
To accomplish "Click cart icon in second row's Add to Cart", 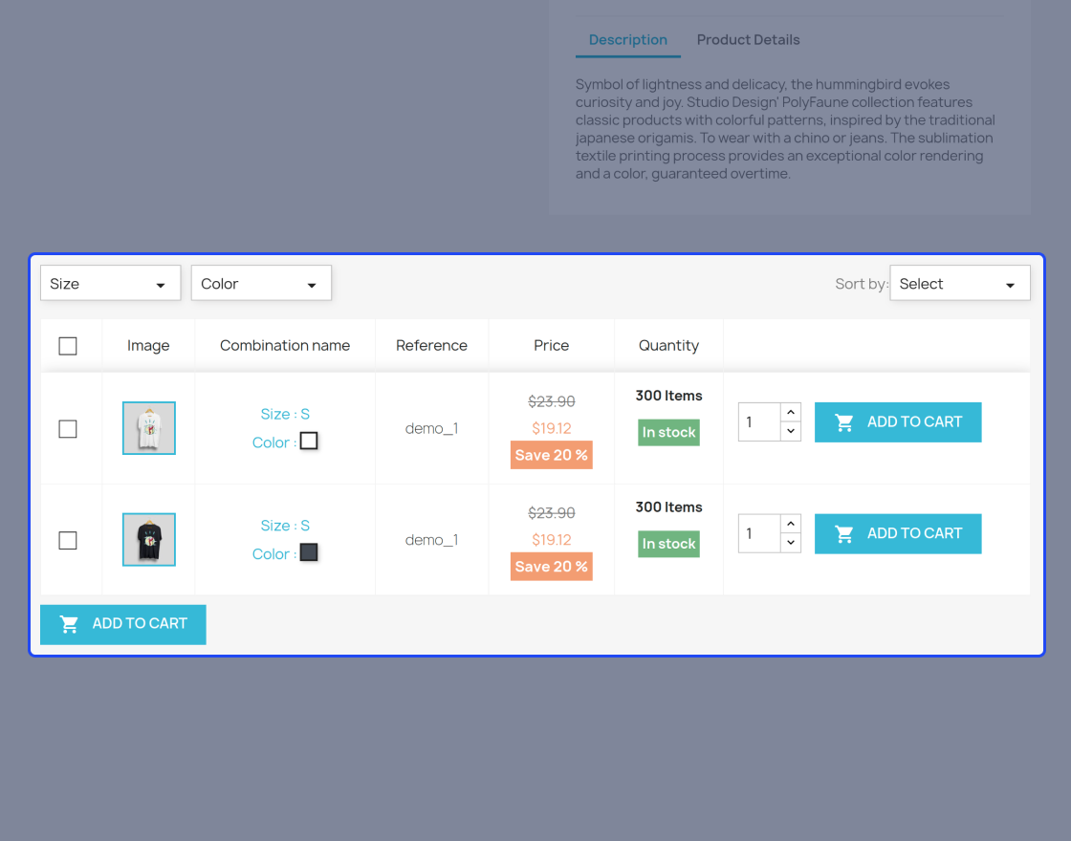I will click(x=843, y=534).
